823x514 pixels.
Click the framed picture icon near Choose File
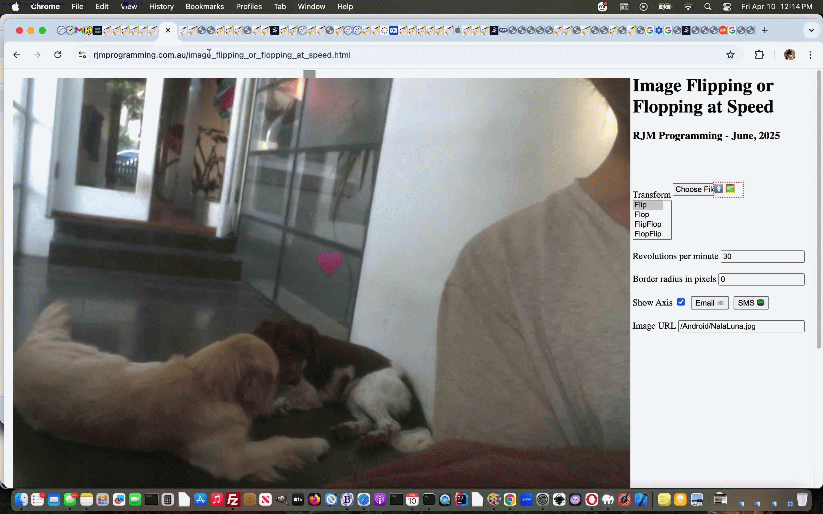[730, 189]
